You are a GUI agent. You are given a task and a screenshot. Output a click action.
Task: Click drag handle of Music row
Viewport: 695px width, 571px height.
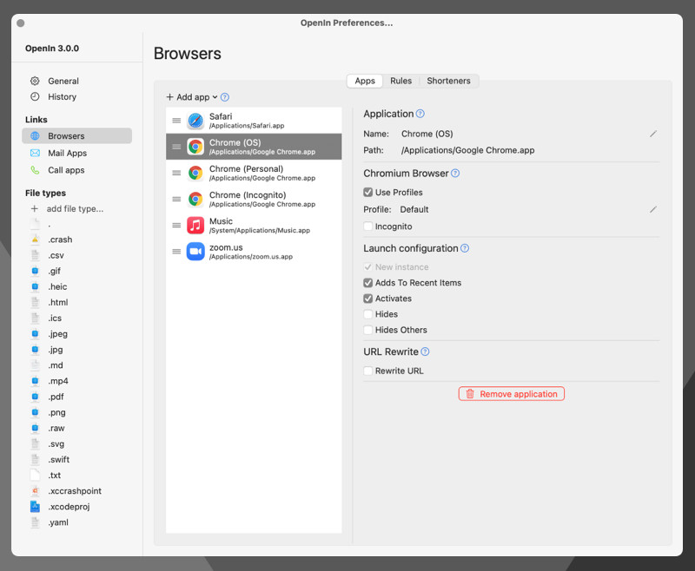pos(176,226)
